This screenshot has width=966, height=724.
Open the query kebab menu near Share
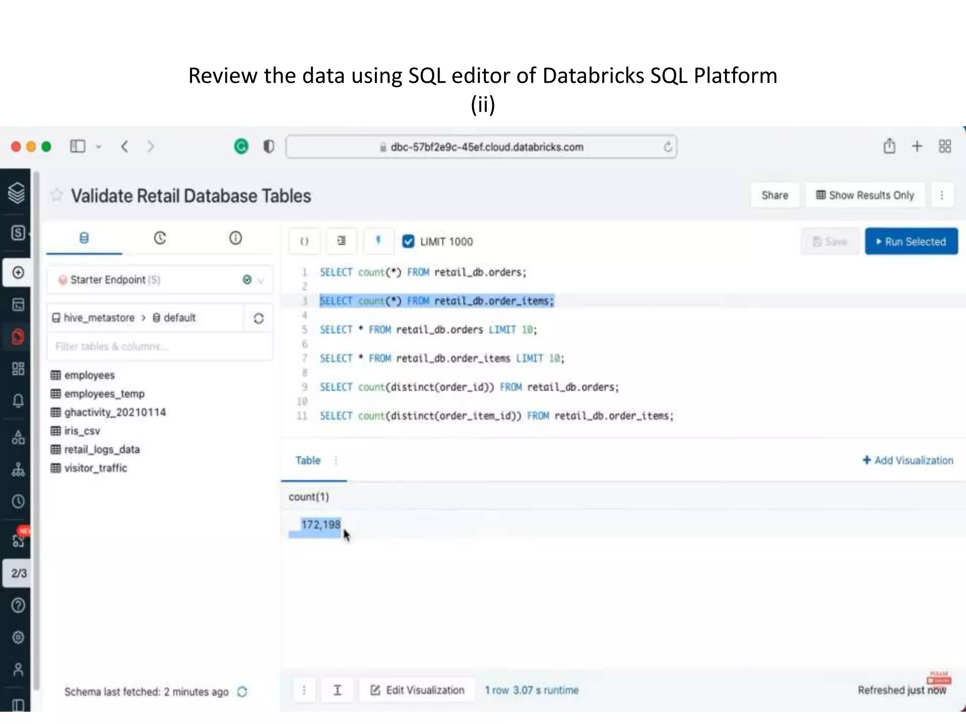[x=942, y=195]
